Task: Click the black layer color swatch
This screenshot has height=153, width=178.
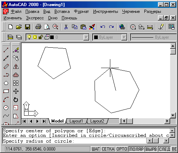Action: coord(52,37)
